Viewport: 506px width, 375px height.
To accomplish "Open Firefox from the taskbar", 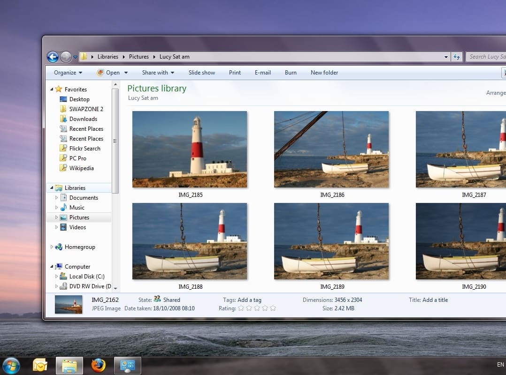I will tap(98, 365).
